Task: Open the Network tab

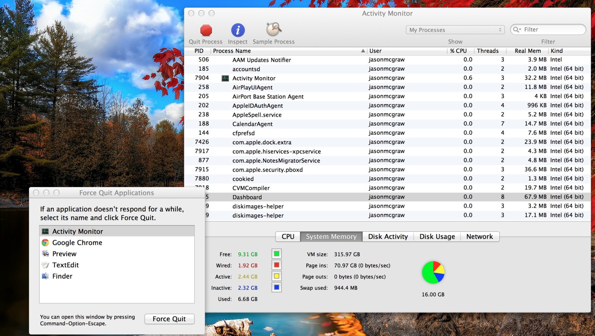Action: pos(480,237)
